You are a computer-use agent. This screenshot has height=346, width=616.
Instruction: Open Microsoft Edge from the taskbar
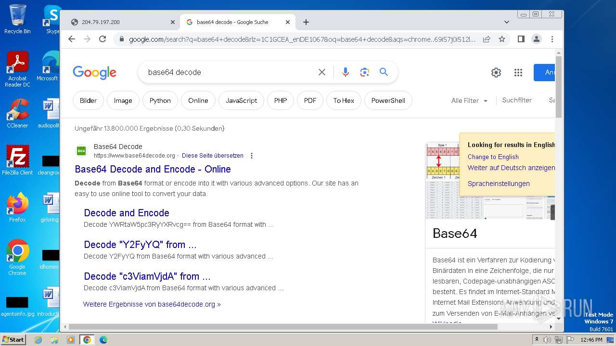(103, 340)
